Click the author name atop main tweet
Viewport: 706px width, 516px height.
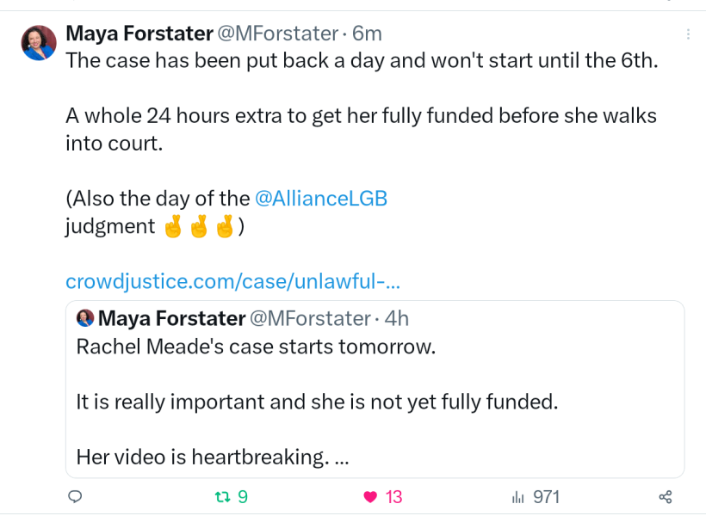point(139,34)
